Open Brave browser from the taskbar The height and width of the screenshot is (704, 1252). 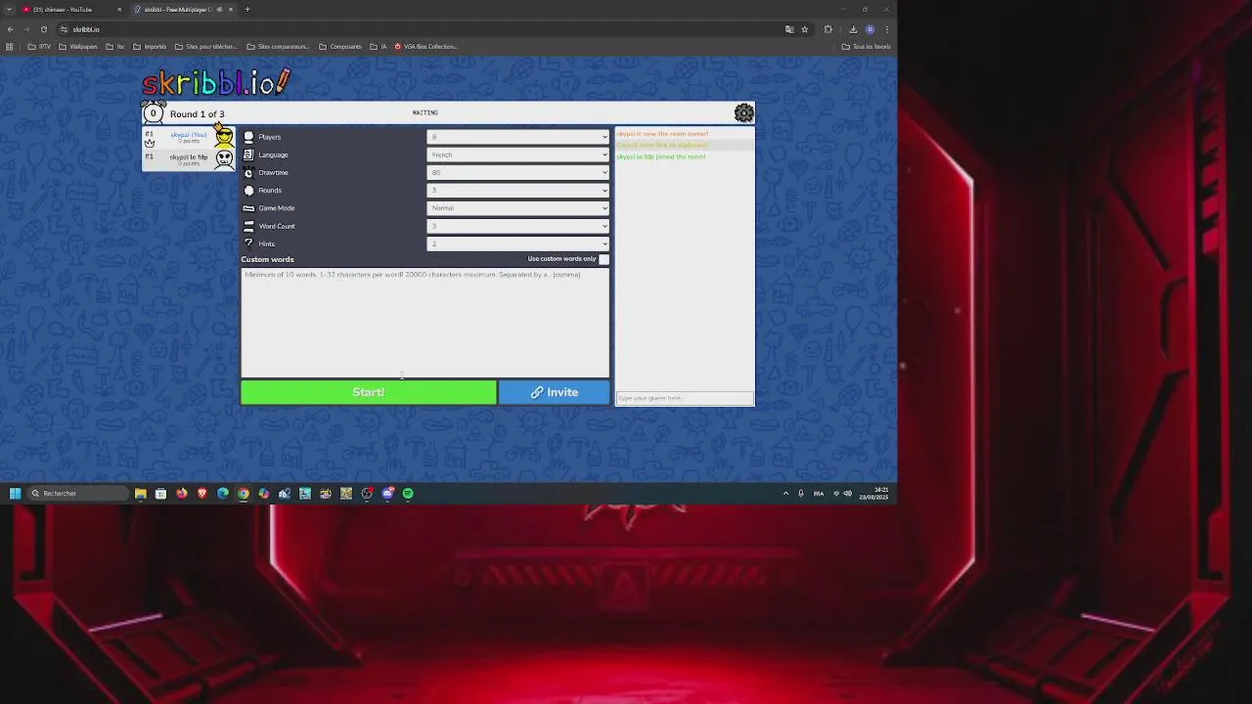202,494
